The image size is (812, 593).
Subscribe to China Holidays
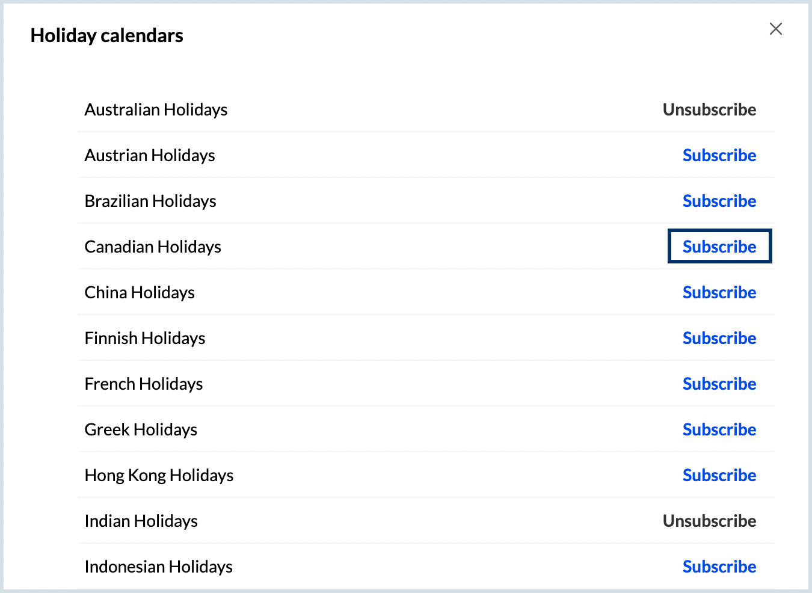click(x=719, y=292)
